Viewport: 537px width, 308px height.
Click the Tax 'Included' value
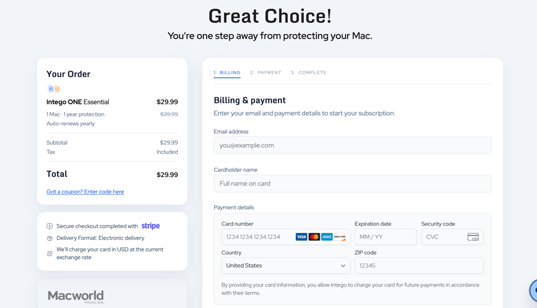click(x=167, y=152)
